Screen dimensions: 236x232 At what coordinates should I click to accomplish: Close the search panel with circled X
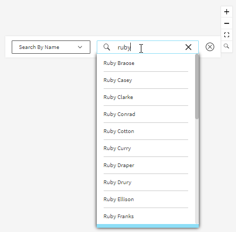coord(210,47)
